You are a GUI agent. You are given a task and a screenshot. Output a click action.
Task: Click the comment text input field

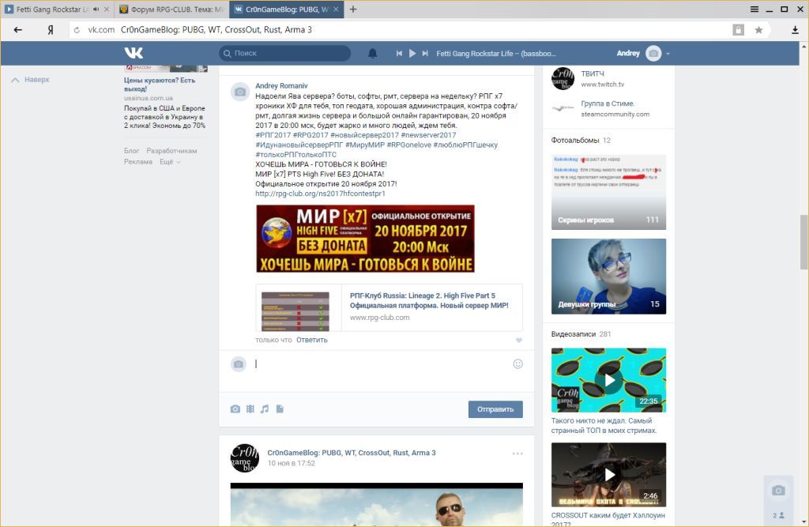(x=382, y=364)
